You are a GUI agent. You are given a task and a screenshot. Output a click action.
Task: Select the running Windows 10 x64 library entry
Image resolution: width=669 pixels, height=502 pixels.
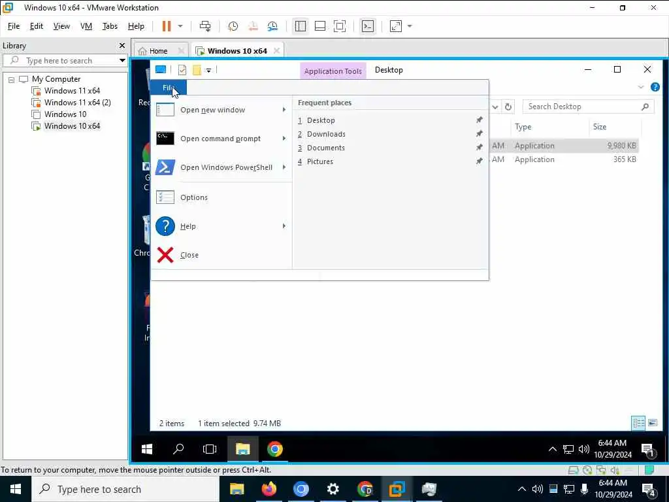tap(72, 126)
